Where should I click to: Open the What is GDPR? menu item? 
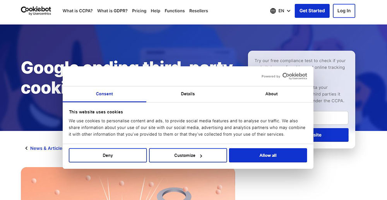coord(112,11)
